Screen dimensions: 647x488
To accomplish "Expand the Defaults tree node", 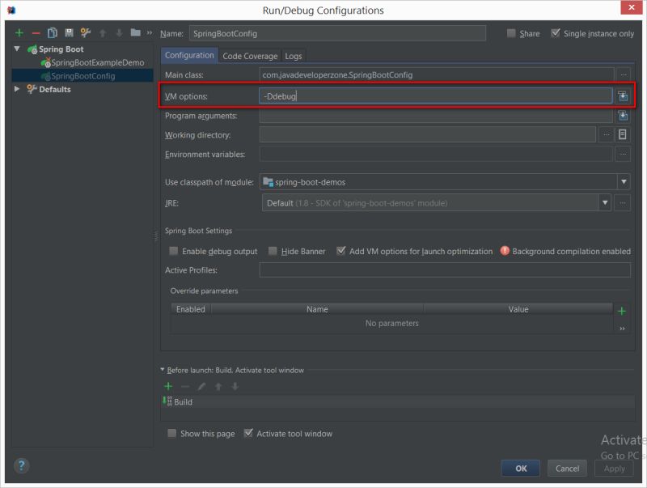I will pyautogui.click(x=15, y=89).
